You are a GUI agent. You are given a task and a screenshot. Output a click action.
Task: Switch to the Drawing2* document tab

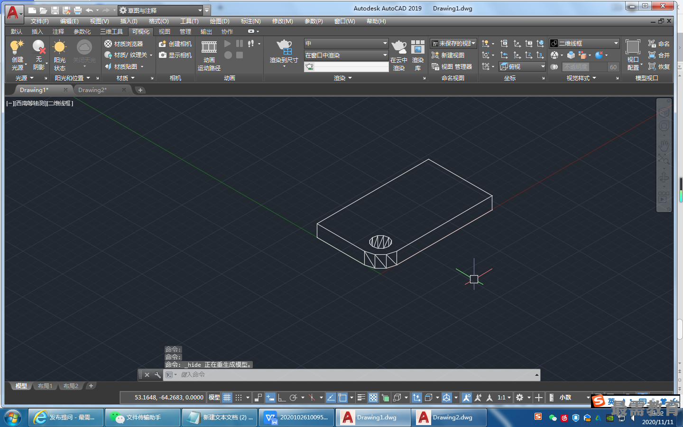pyautogui.click(x=92, y=90)
